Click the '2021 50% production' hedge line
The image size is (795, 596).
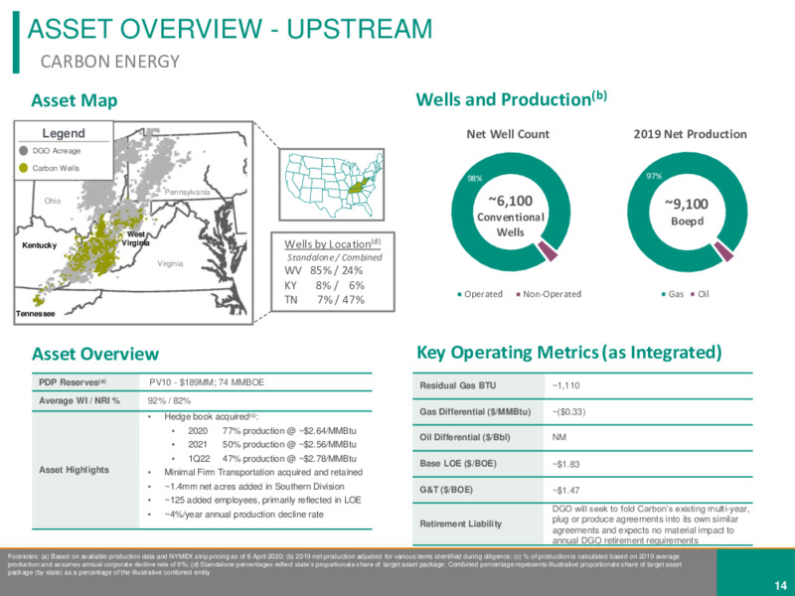click(272, 444)
